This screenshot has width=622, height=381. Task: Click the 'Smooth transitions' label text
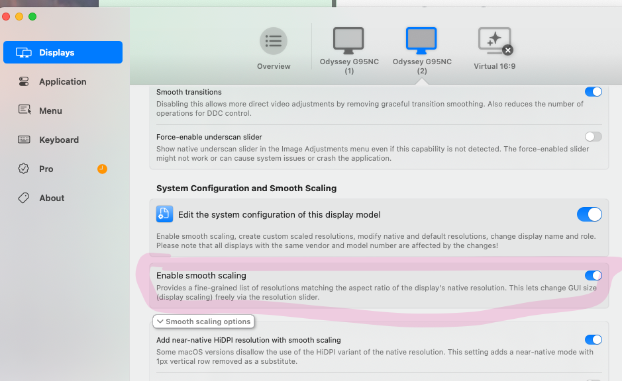189,92
